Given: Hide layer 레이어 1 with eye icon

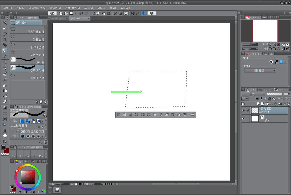Looking at the screenshot, I should (x=244, y=111).
